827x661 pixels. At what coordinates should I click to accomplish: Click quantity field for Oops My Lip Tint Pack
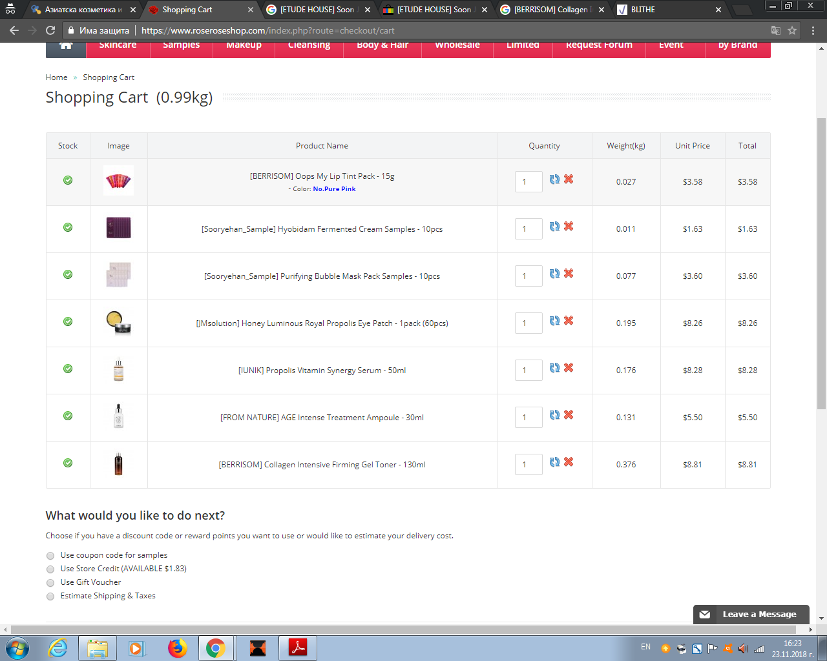tap(529, 182)
